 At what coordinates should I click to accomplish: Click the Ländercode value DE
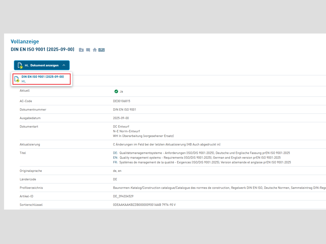tap(115, 179)
